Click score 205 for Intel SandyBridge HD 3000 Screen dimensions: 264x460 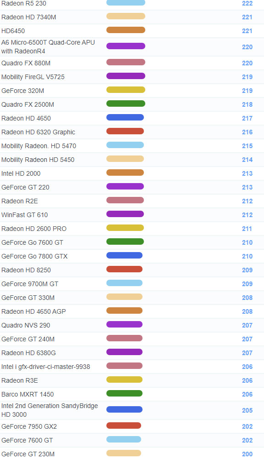click(x=247, y=410)
